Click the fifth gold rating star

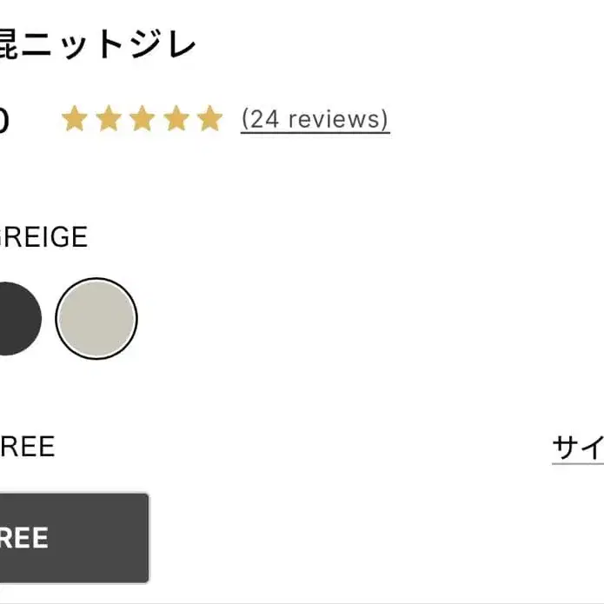[x=209, y=119]
